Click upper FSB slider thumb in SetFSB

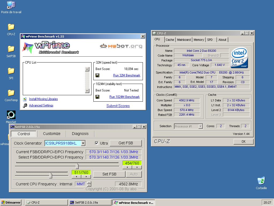[77, 165]
